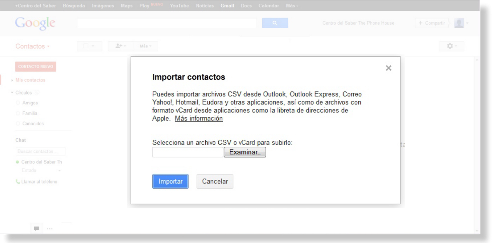Click the Google logo
This screenshot has height=243, width=498.
[x=35, y=23]
